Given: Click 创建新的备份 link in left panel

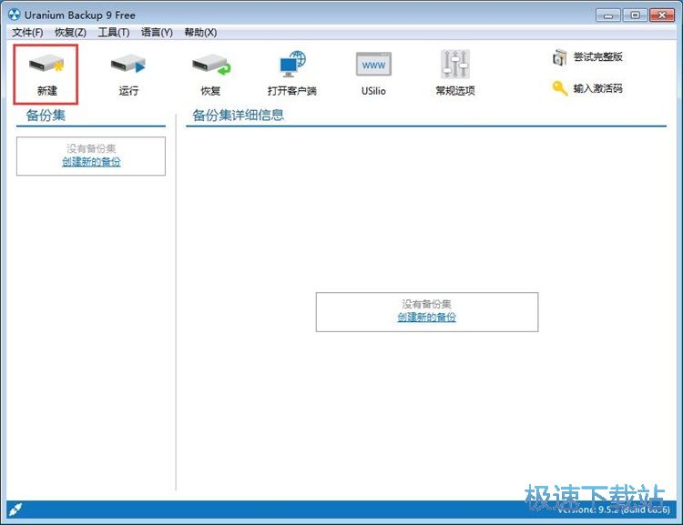Looking at the screenshot, I should (91, 162).
